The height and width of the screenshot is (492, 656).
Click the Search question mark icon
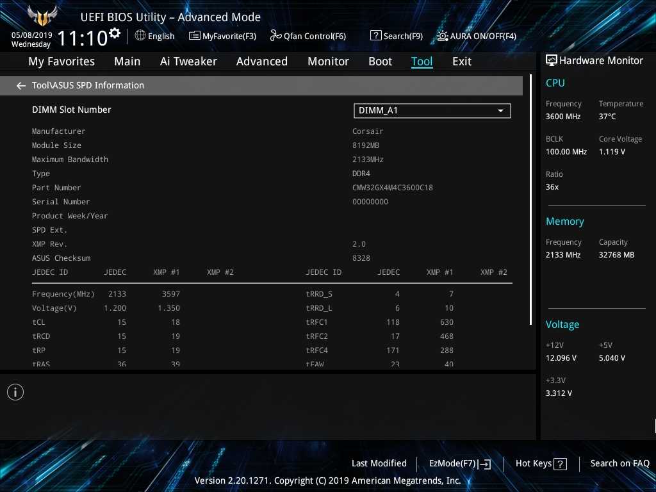(x=375, y=35)
